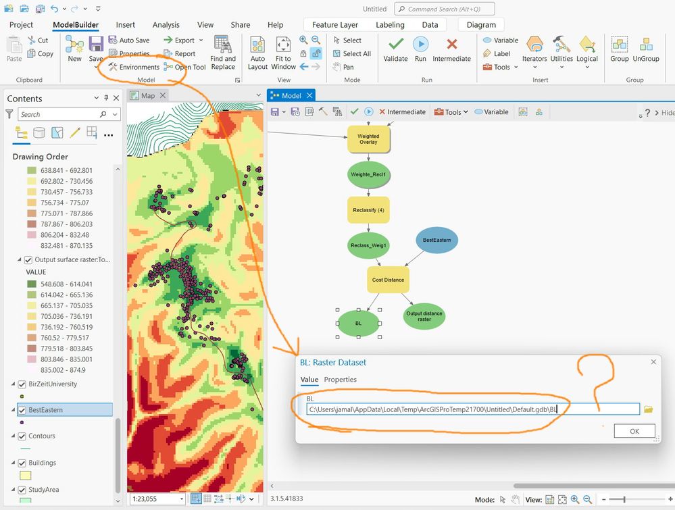Click Select All in the Mode group

point(352,53)
